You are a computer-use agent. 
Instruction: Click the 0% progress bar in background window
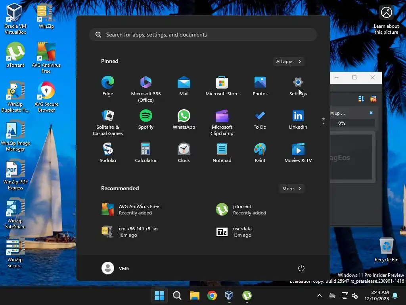point(352,123)
